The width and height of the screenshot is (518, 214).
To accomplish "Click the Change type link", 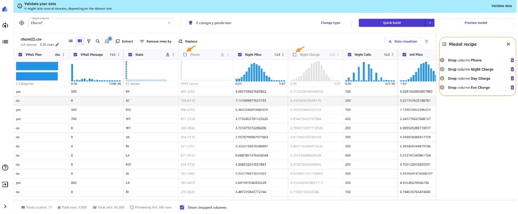I will [x=330, y=23].
